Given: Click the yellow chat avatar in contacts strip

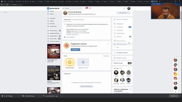Looking at the screenshot, I should tap(175, 74).
